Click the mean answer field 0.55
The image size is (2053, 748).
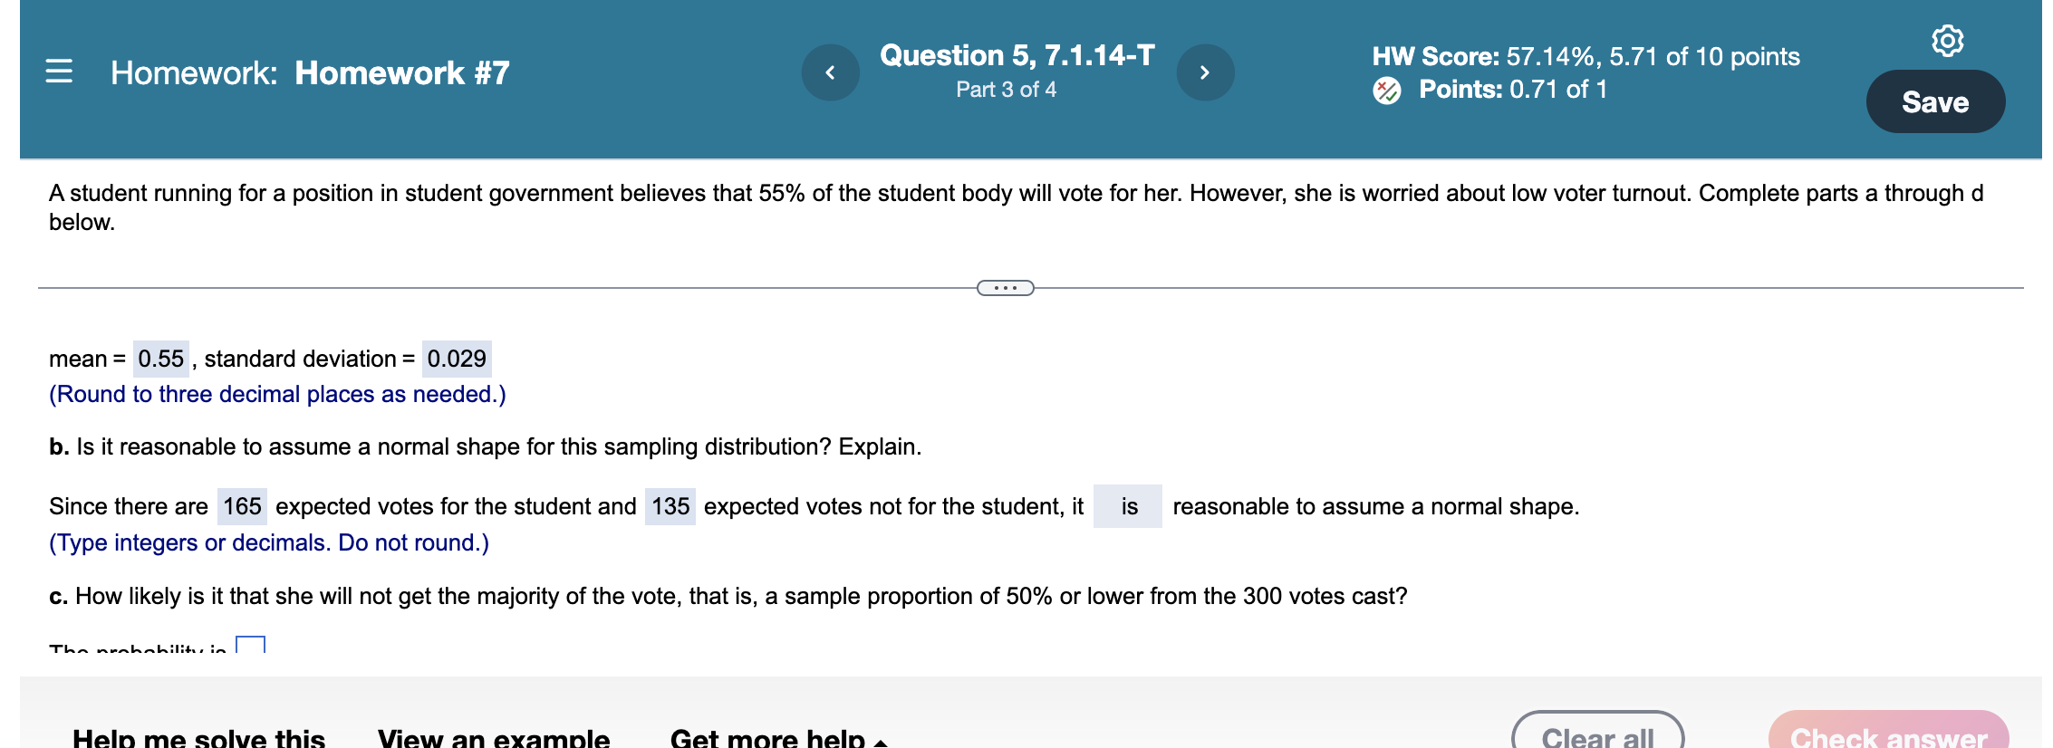click(x=161, y=359)
